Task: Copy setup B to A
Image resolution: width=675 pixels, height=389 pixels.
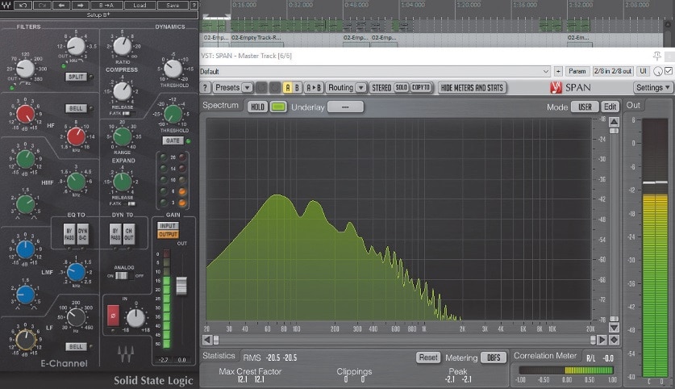Action: [106, 5]
